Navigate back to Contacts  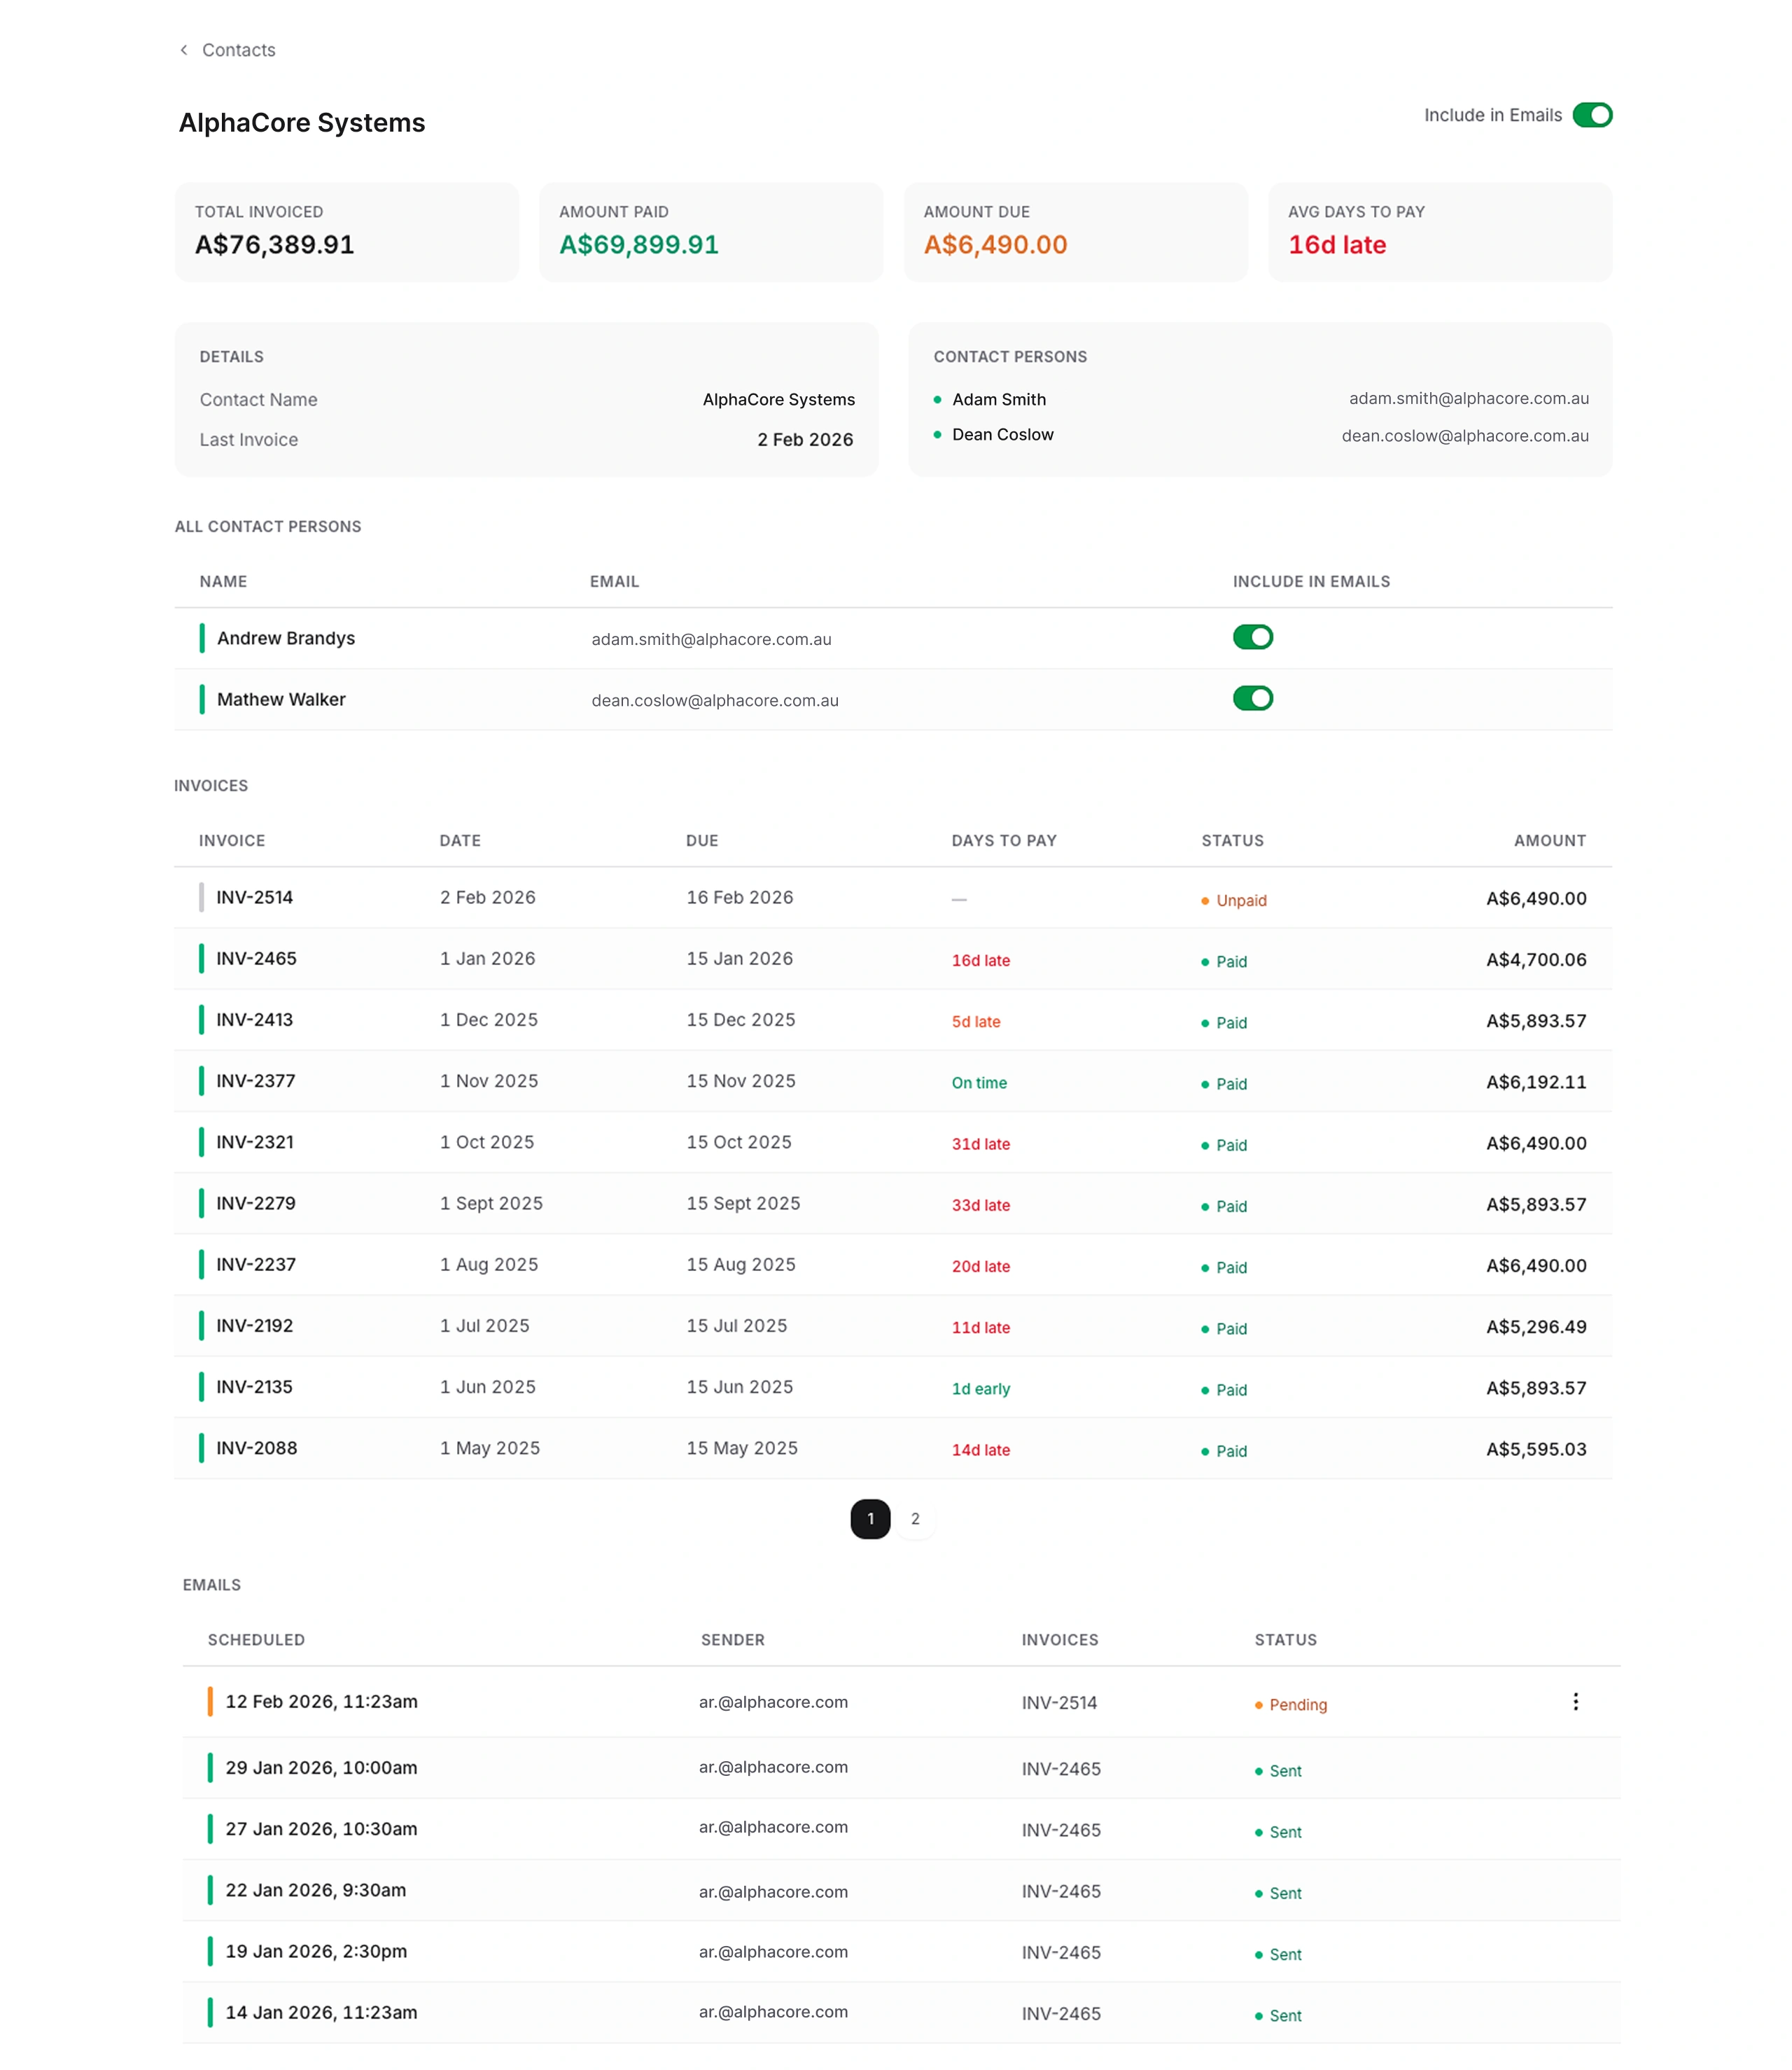(x=238, y=50)
